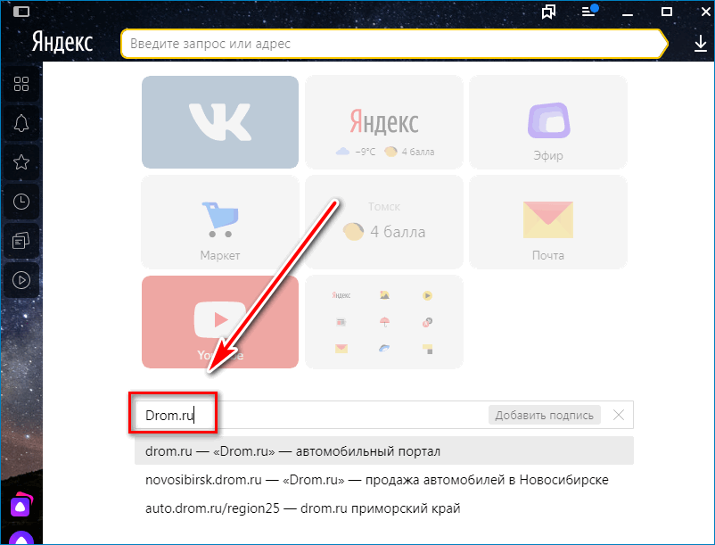Open notifications via the bell icon
This screenshot has height=545, width=715.
click(x=21, y=123)
